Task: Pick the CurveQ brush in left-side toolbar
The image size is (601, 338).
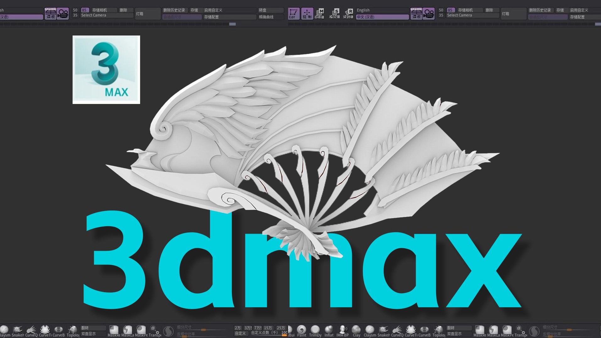Action: [x=31, y=331]
